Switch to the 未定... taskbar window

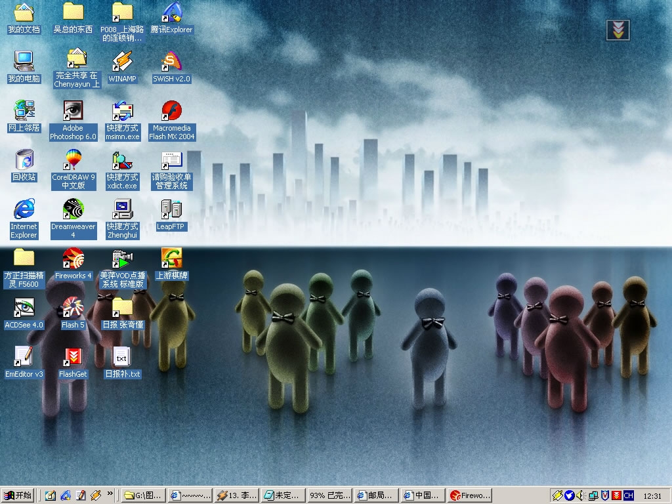tap(283, 495)
